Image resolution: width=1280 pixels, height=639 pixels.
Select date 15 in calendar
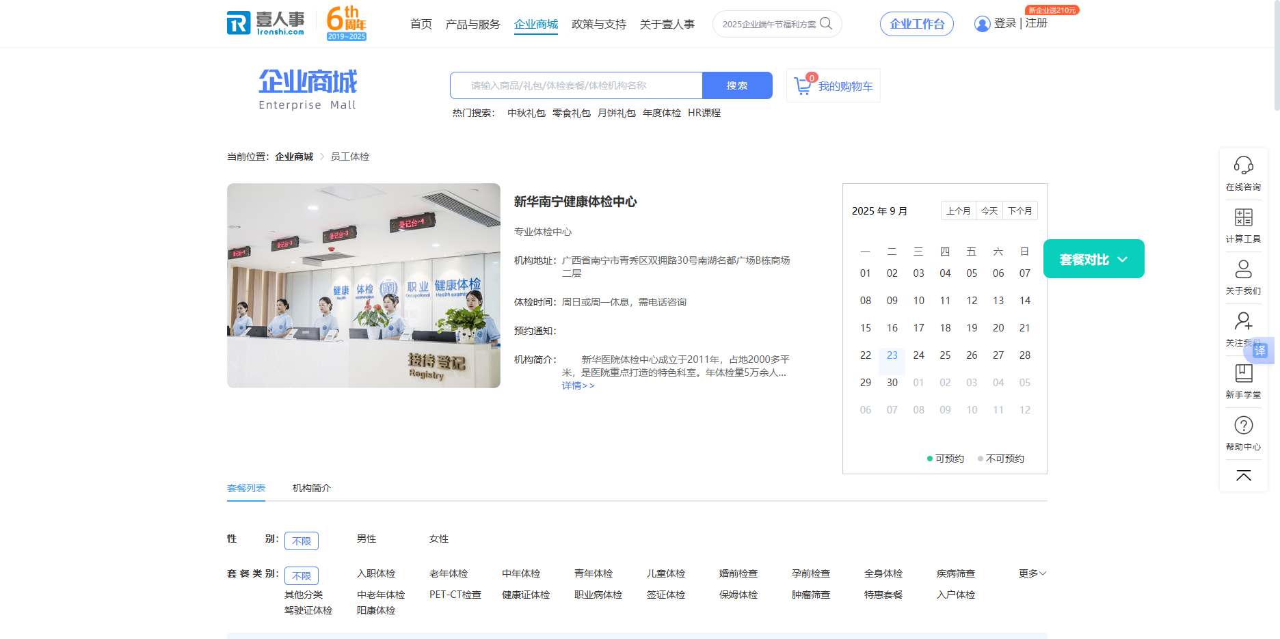[866, 328]
